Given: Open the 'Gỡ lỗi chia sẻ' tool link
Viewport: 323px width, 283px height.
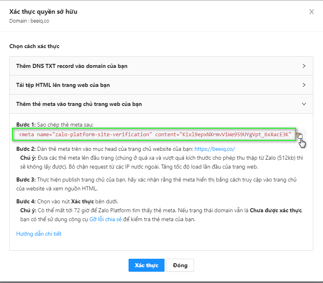Looking at the screenshot, I should 106,219.
